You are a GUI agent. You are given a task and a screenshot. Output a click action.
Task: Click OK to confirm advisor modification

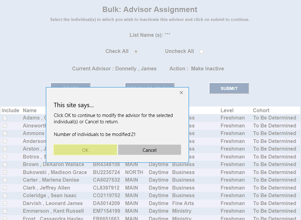click(85, 150)
